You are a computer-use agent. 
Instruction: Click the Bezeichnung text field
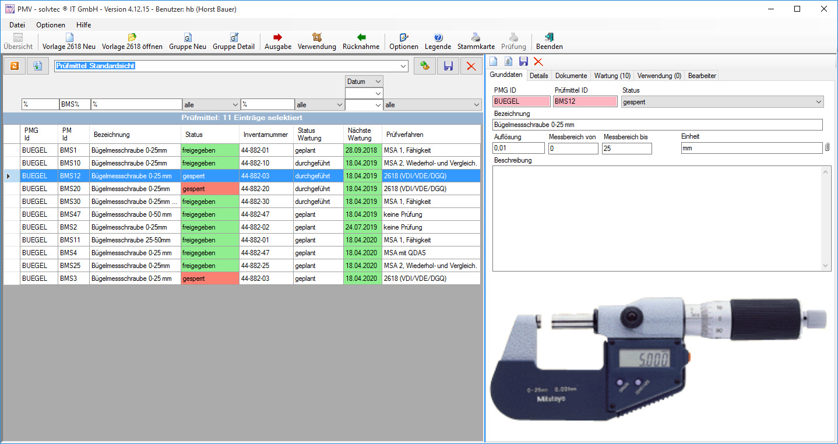click(x=657, y=125)
